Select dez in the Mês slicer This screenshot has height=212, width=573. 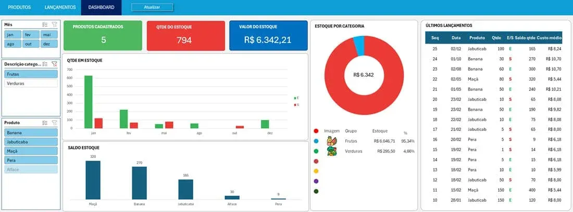coord(49,44)
